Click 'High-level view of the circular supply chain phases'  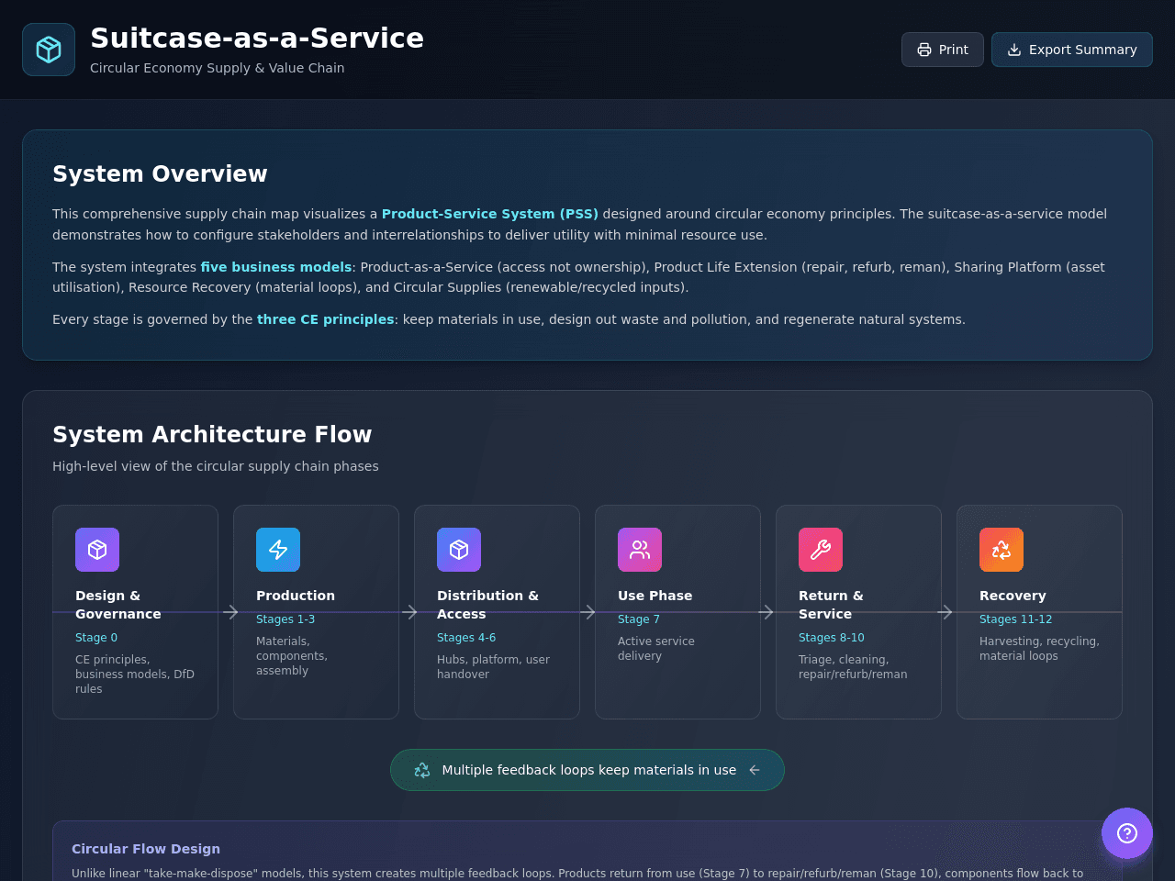[216, 466]
